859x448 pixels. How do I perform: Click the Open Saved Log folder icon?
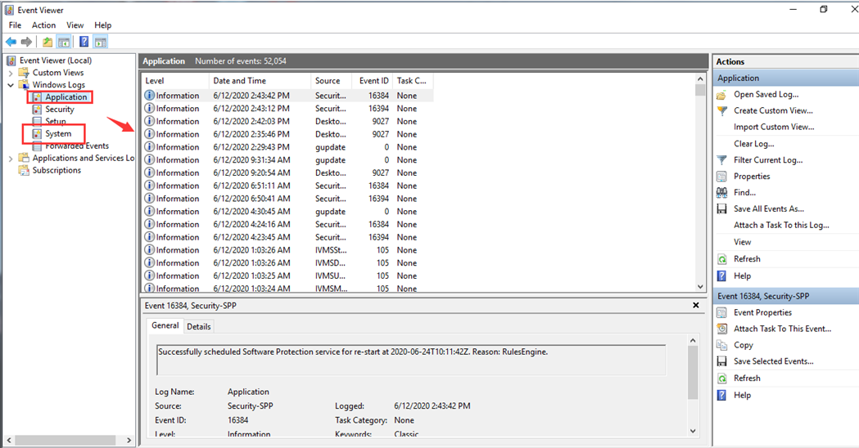click(x=722, y=95)
